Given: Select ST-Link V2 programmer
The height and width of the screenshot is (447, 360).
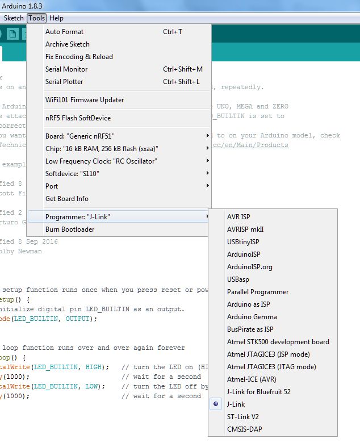Looking at the screenshot, I should [273, 417].
